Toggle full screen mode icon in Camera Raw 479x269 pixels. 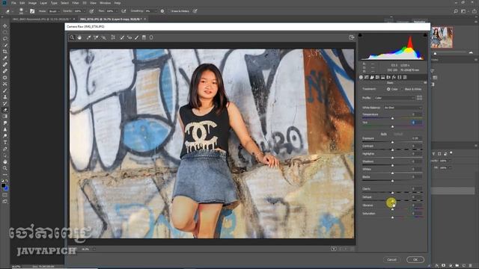(x=352, y=37)
